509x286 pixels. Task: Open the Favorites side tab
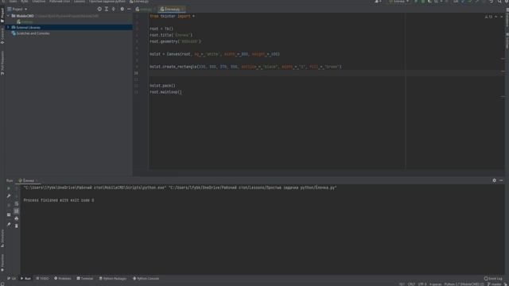point(2,263)
